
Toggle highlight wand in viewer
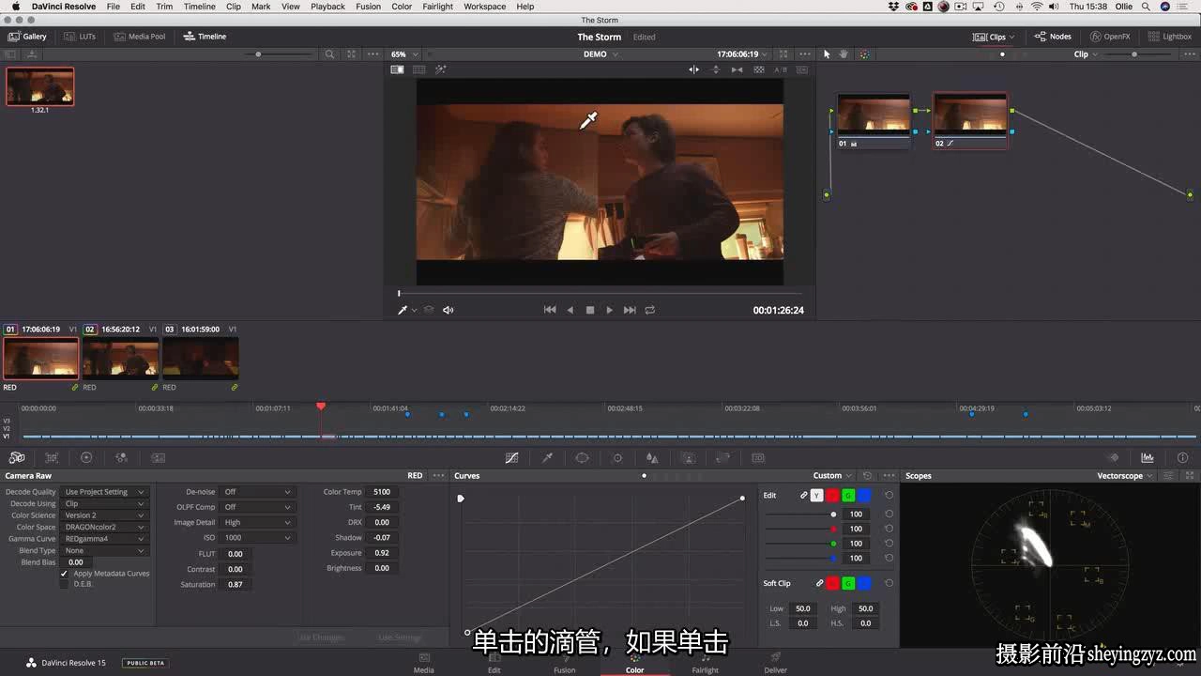(440, 69)
